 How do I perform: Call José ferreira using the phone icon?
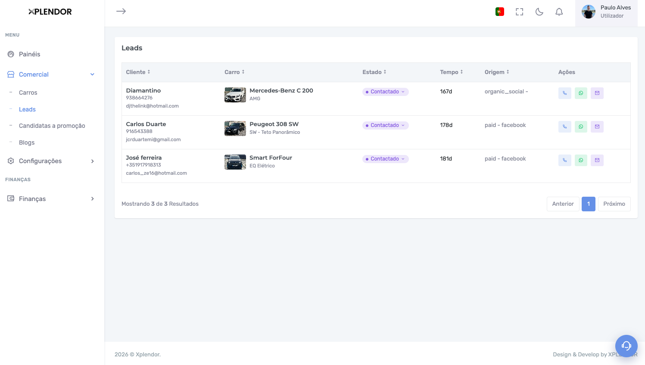click(564, 160)
